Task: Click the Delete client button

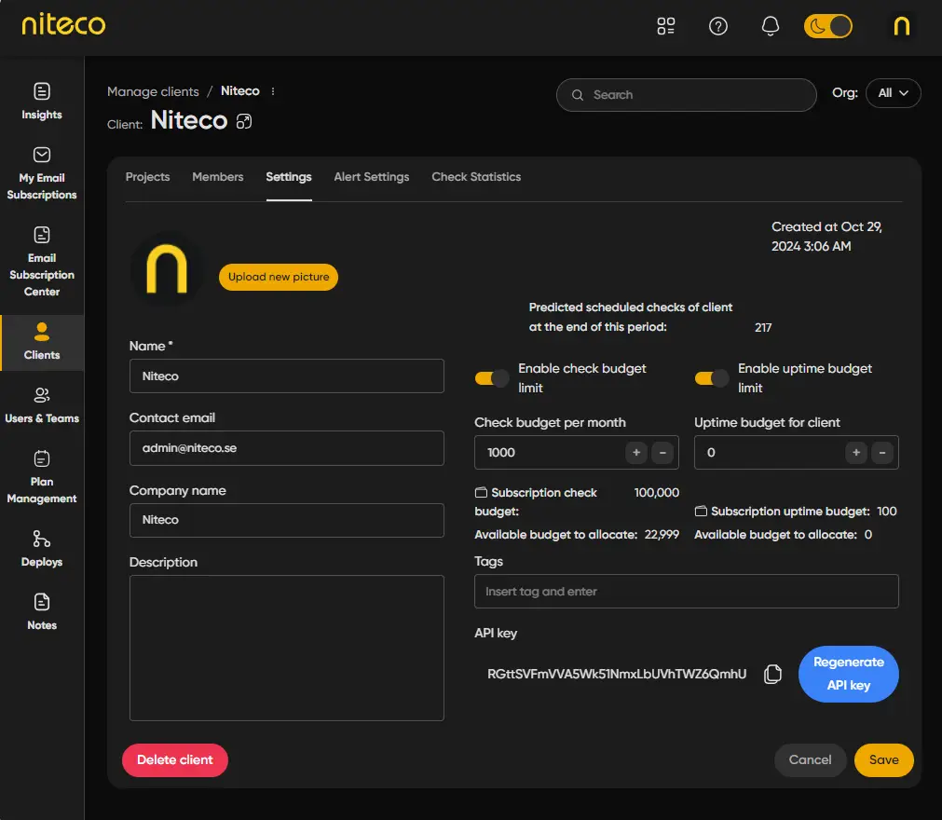Action: pyautogui.click(x=175, y=760)
